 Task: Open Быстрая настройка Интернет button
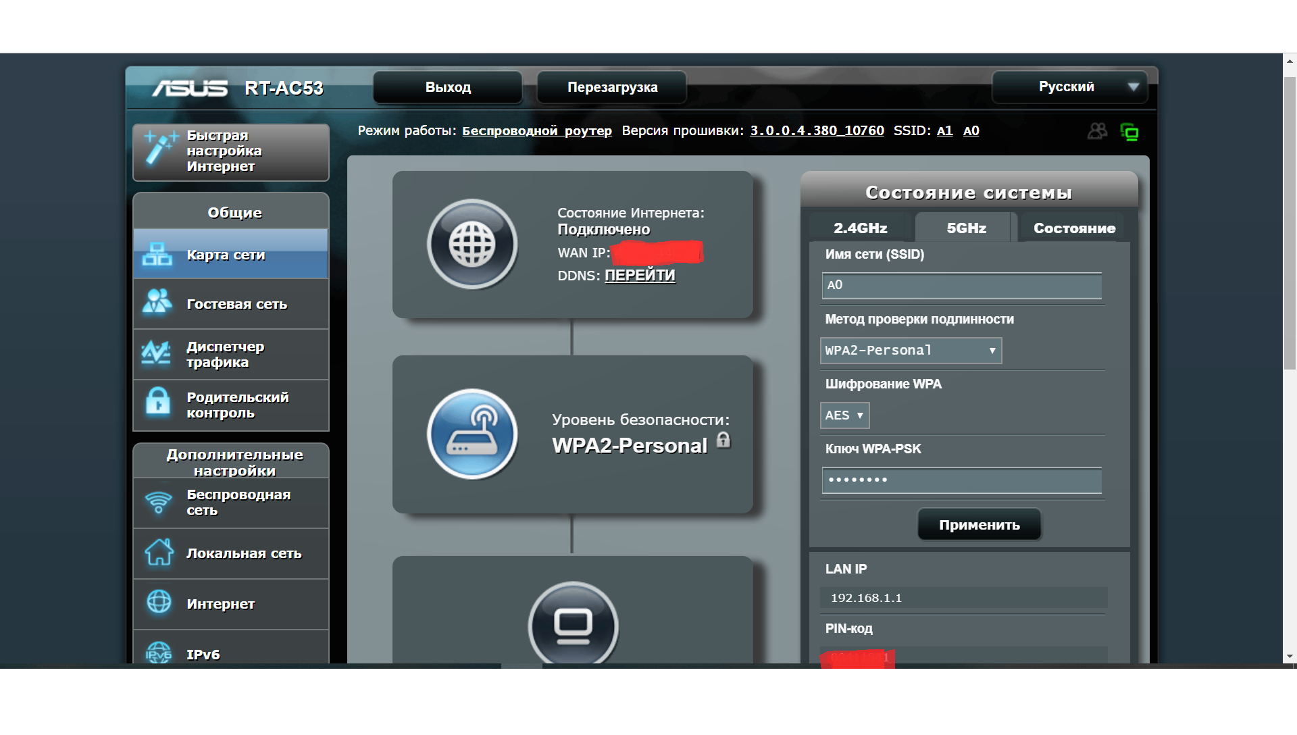pyautogui.click(x=231, y=152)
